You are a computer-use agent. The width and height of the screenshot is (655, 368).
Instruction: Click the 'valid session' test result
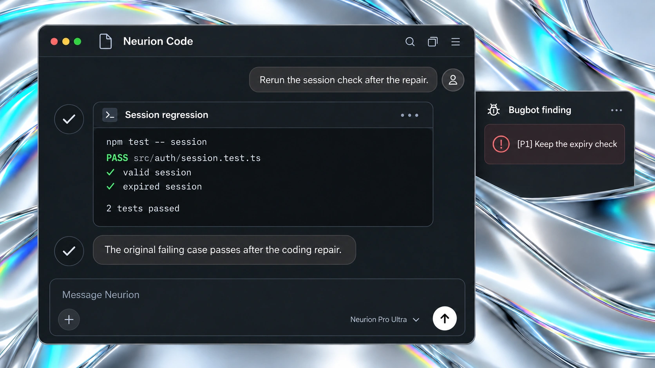149,172
